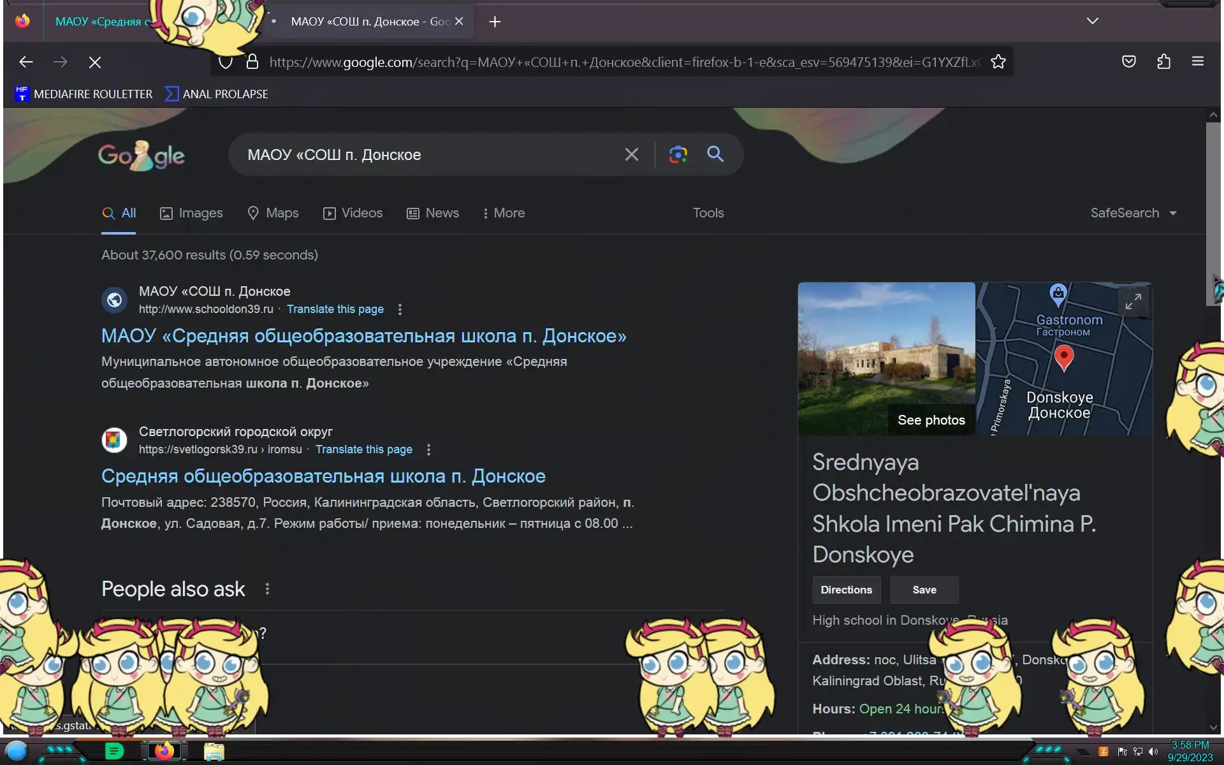The width and height of the screenshot is (1224, 765).
Task: Bookmark this page with star icon
Action: tap(998, 62)
